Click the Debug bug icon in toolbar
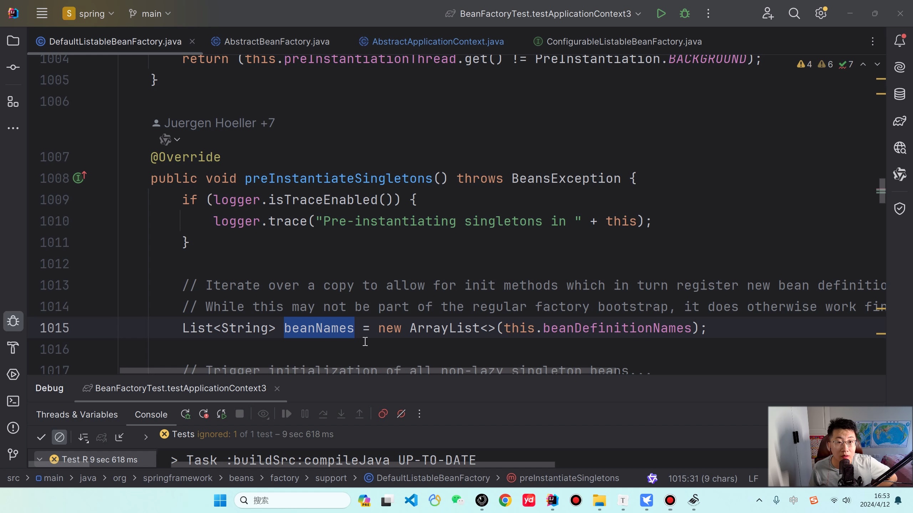Image resolution: width=913 pixels, height=513 pixels. pyautogui.click(x=684, y=14)
